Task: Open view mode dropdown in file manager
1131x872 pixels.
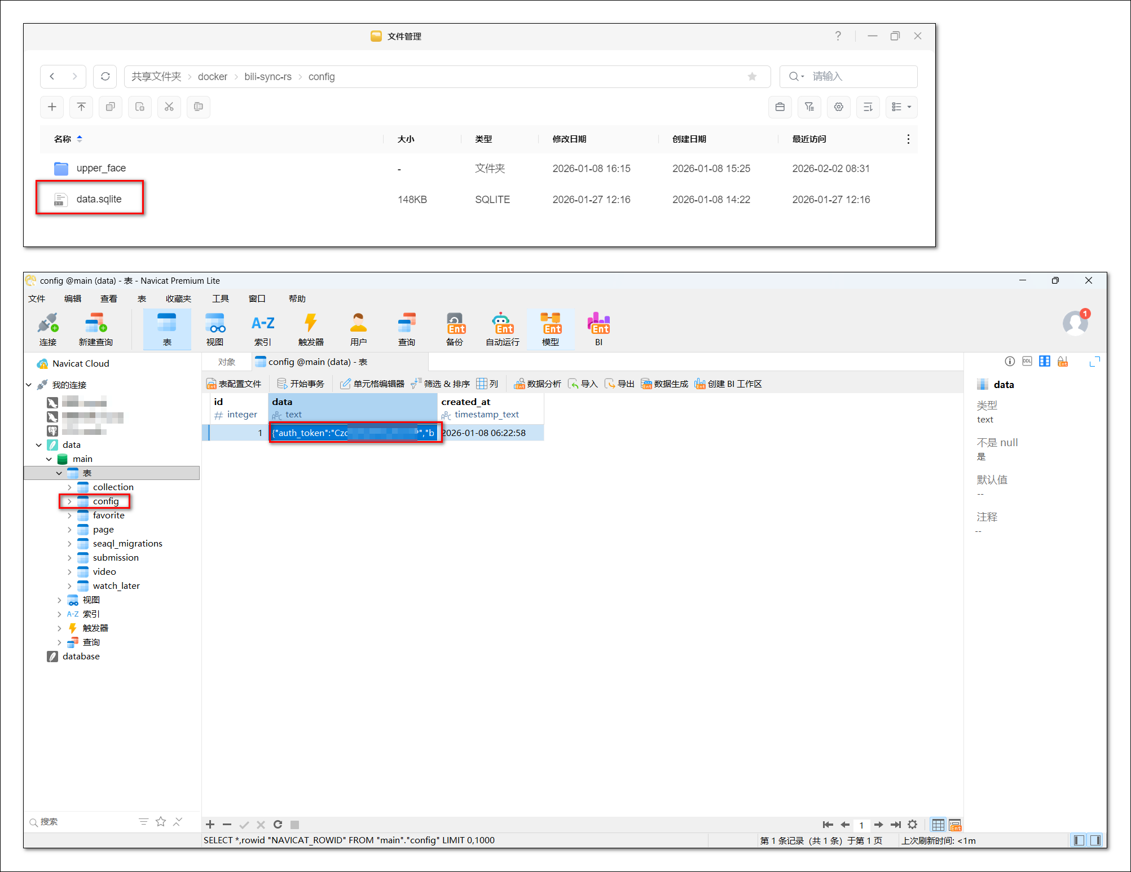Action: coord(901,107)
